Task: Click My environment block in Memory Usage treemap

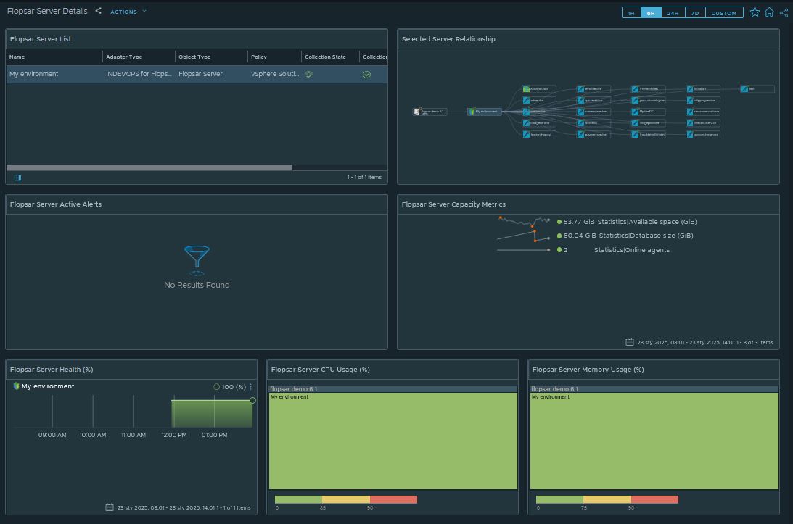Action: coord(654,441)
